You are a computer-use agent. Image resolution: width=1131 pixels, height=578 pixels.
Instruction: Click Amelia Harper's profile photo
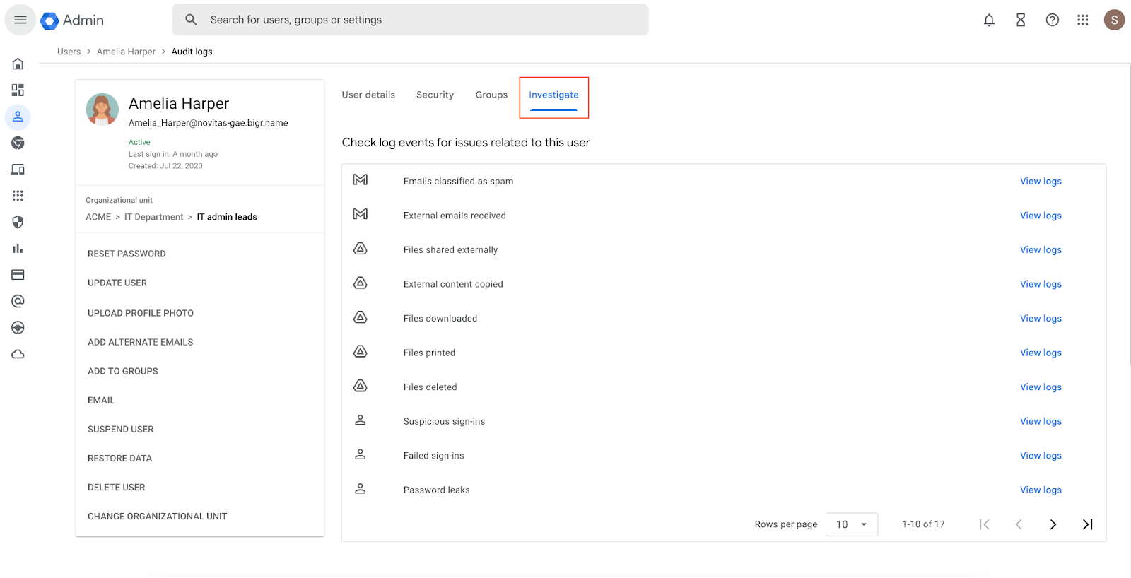[x=102, y=110]
